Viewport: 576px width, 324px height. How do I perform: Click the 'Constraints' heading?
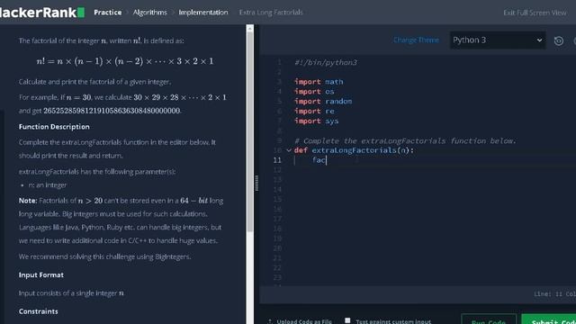pyautogui.click(x=38, y=311)
